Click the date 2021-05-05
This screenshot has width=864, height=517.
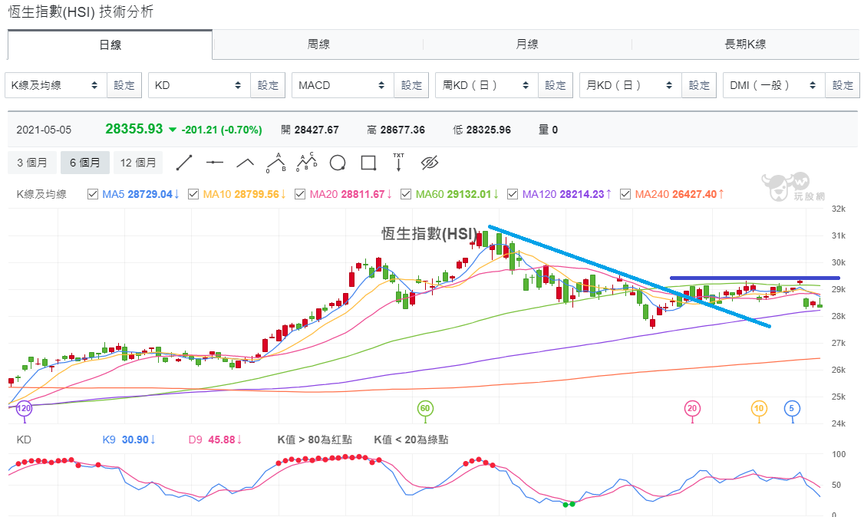pyautogui.click(x=44, y=130)
